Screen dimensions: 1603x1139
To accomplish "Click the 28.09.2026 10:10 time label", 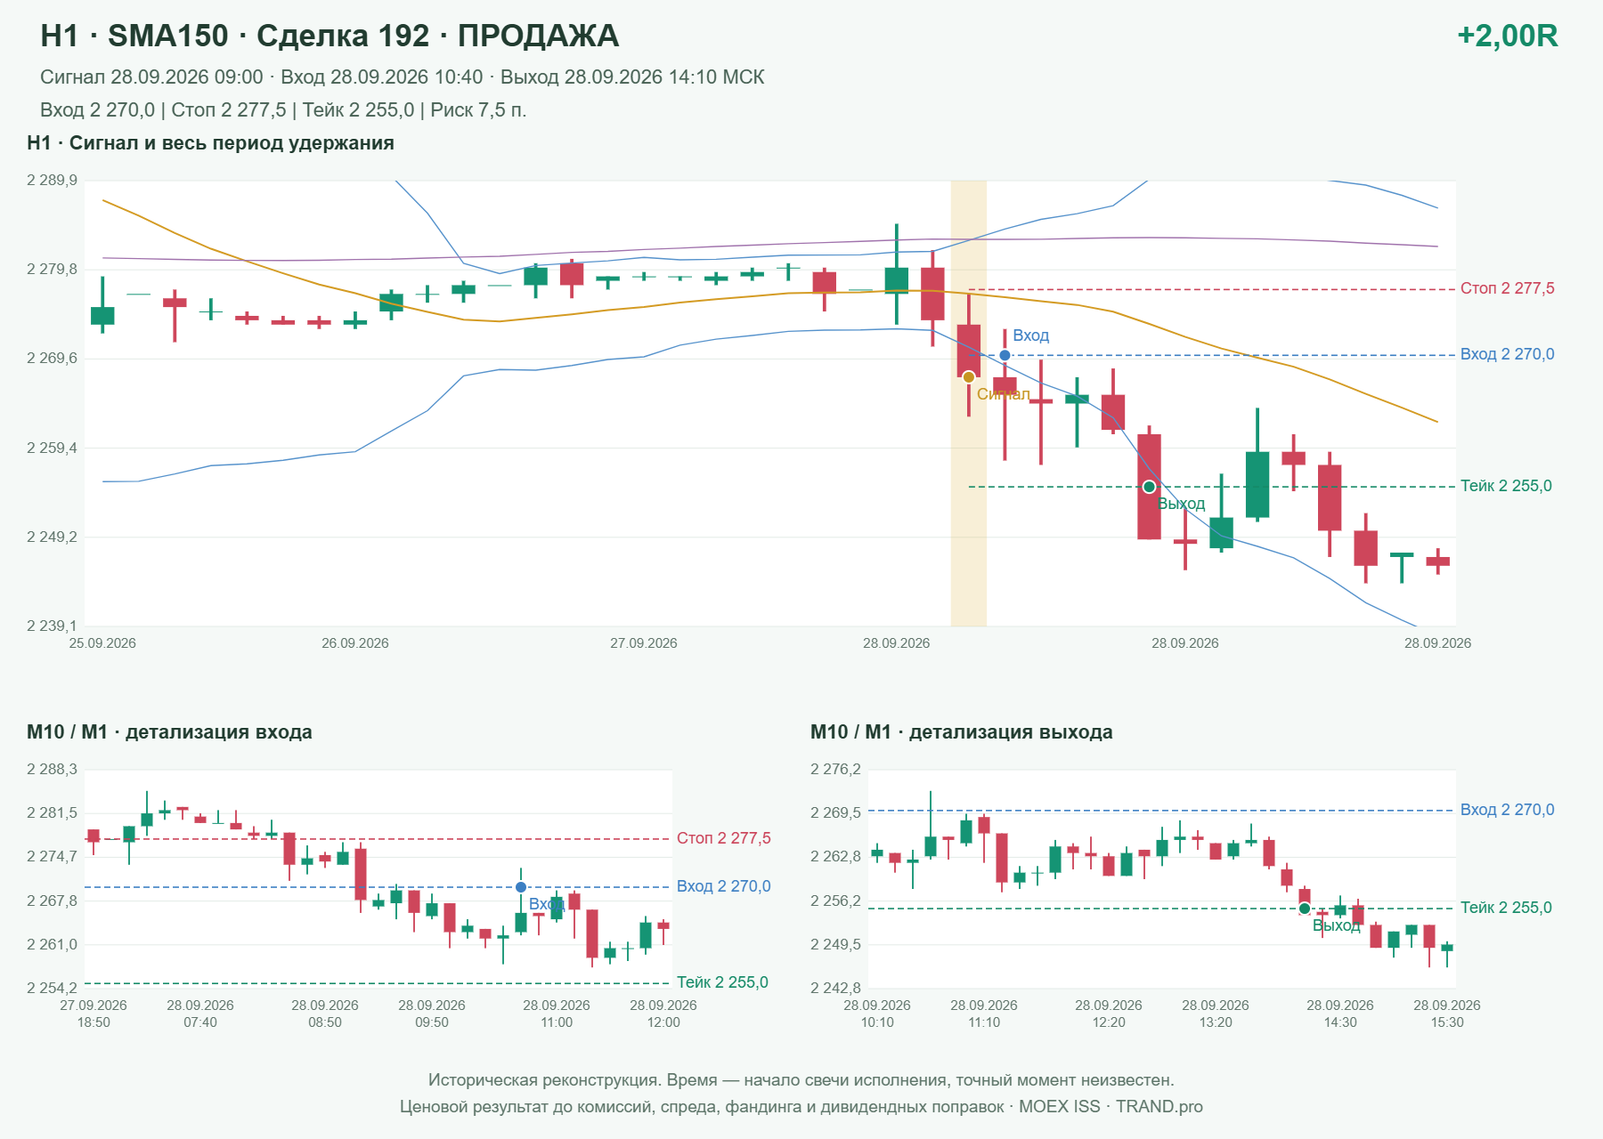I will coord(877,1014).
